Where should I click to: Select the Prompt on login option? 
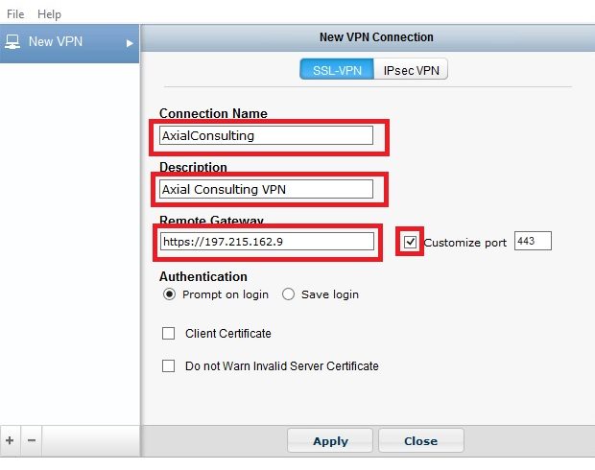(x=169, y=294)
